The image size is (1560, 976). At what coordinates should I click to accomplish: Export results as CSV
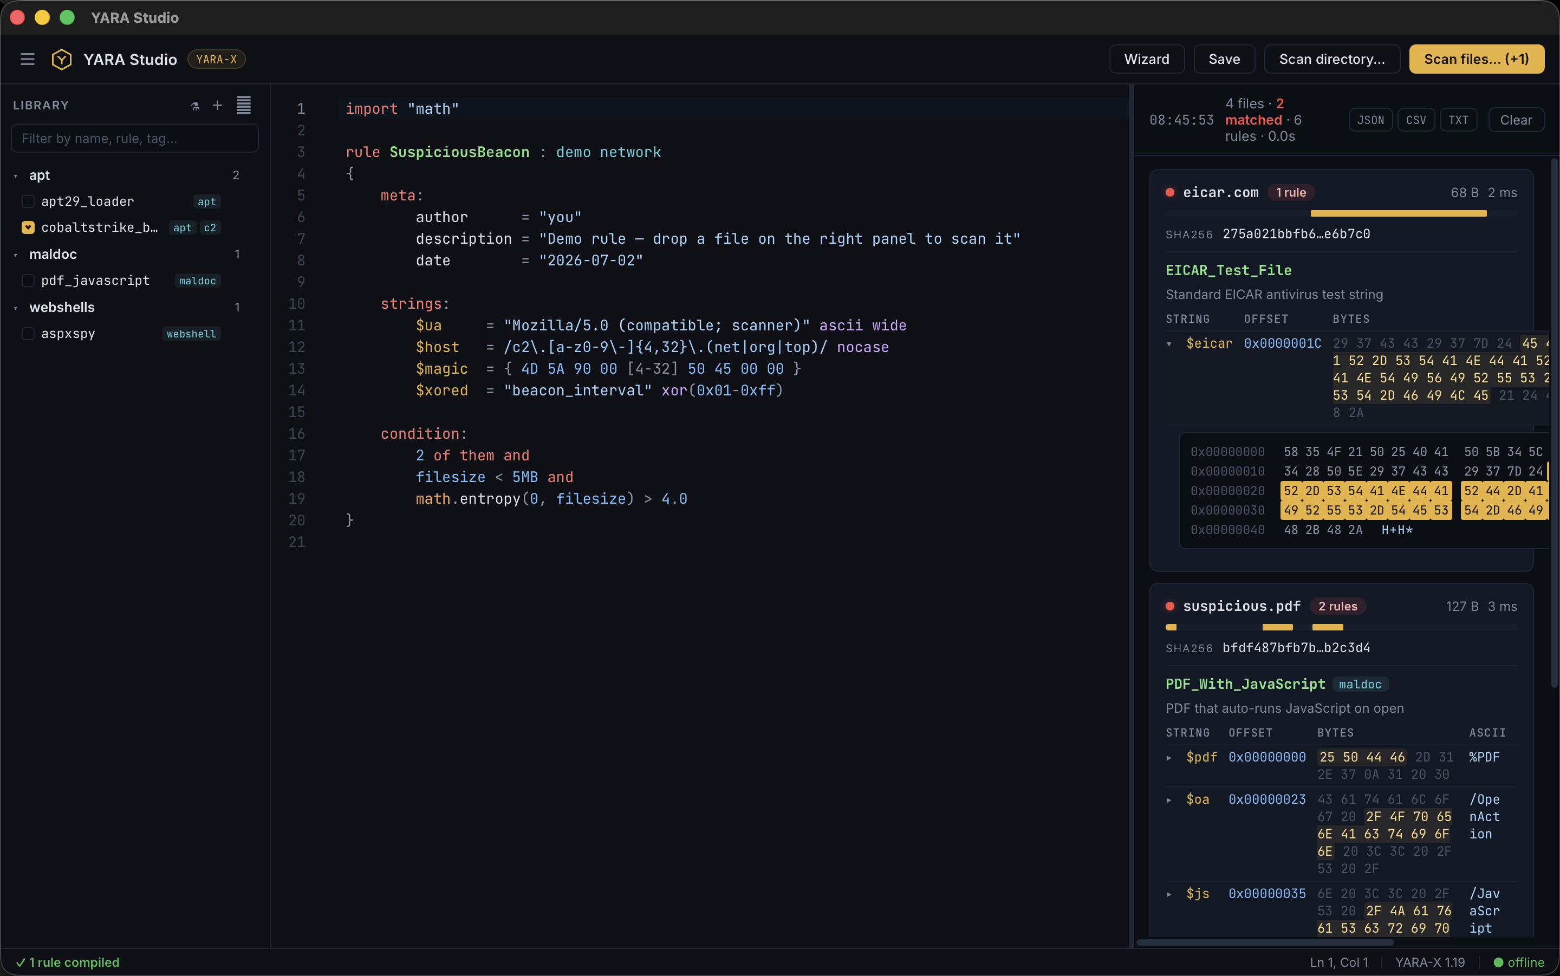pyautogui.click(x=1416, y=120)
